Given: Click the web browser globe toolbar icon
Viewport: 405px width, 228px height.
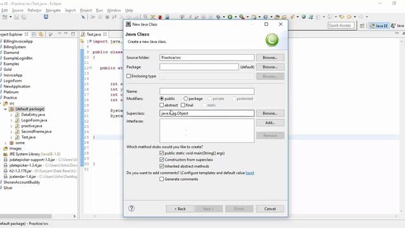Looking at the screenshot, I should pyautogui.click(x=304, y=17).
